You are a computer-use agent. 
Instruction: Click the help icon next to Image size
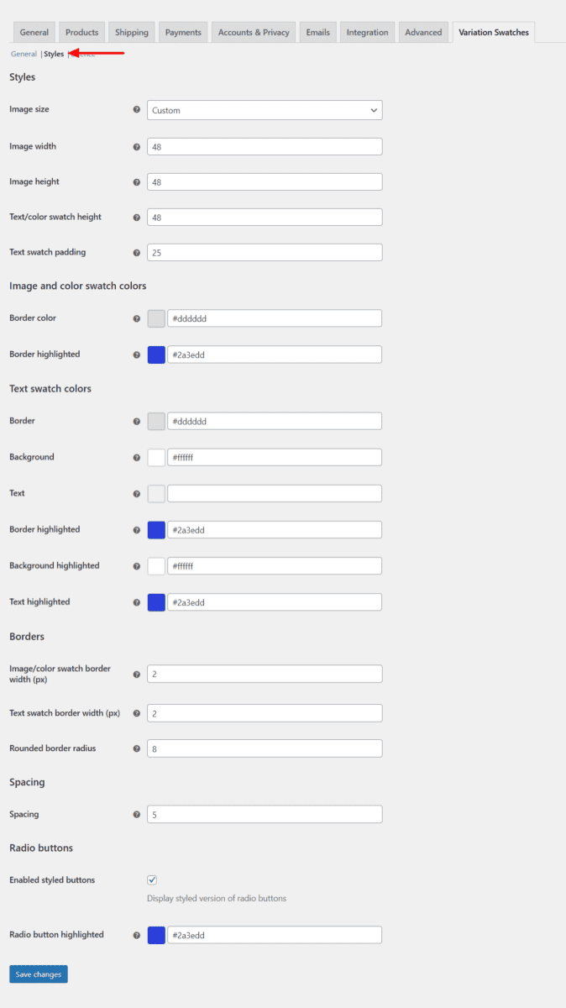pyautogui.click(x=136, y=110)
